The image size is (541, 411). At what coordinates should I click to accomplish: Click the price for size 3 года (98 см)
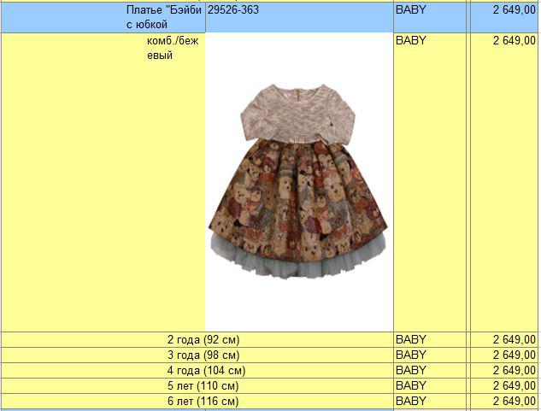(x=514, y=355)
